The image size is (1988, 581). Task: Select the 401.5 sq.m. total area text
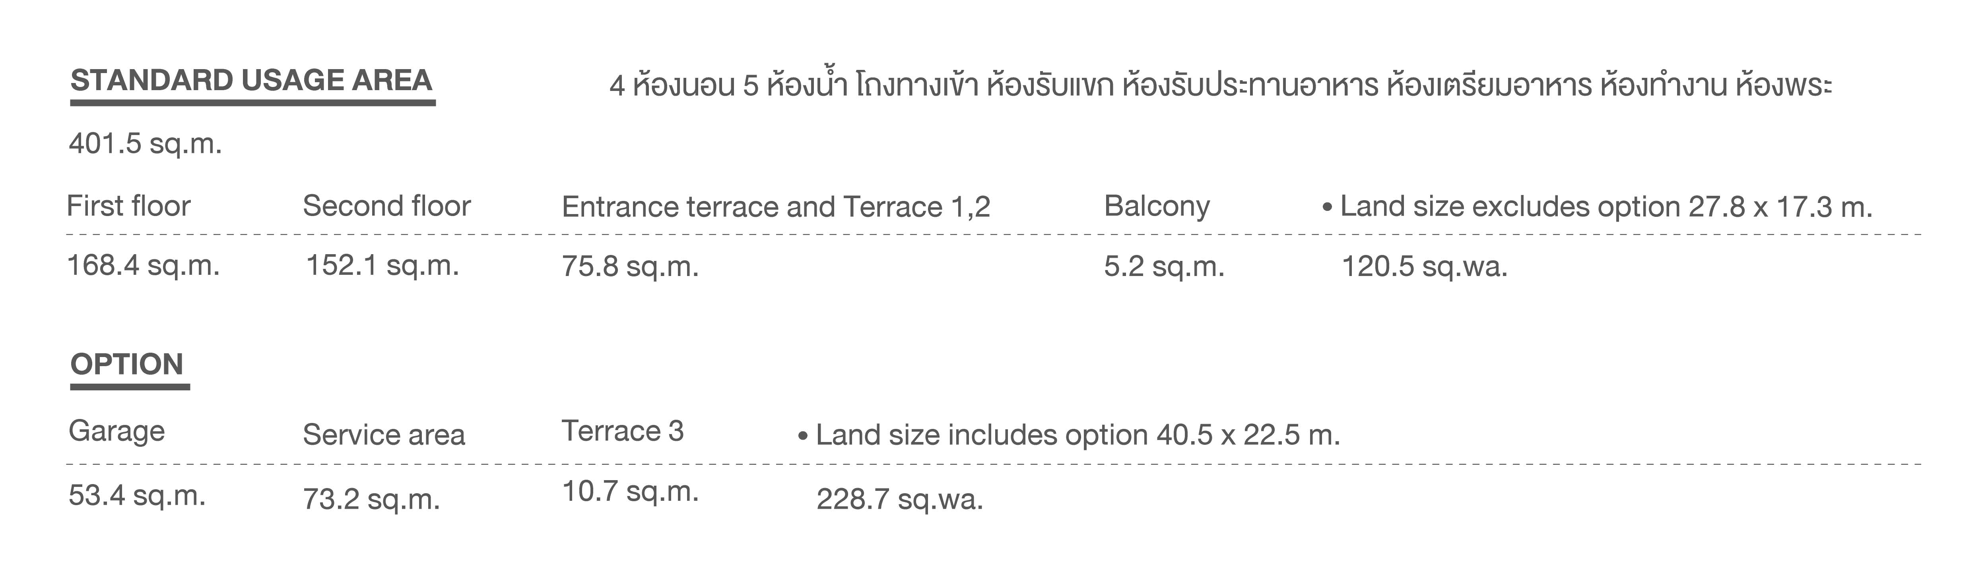click(145, 144)
